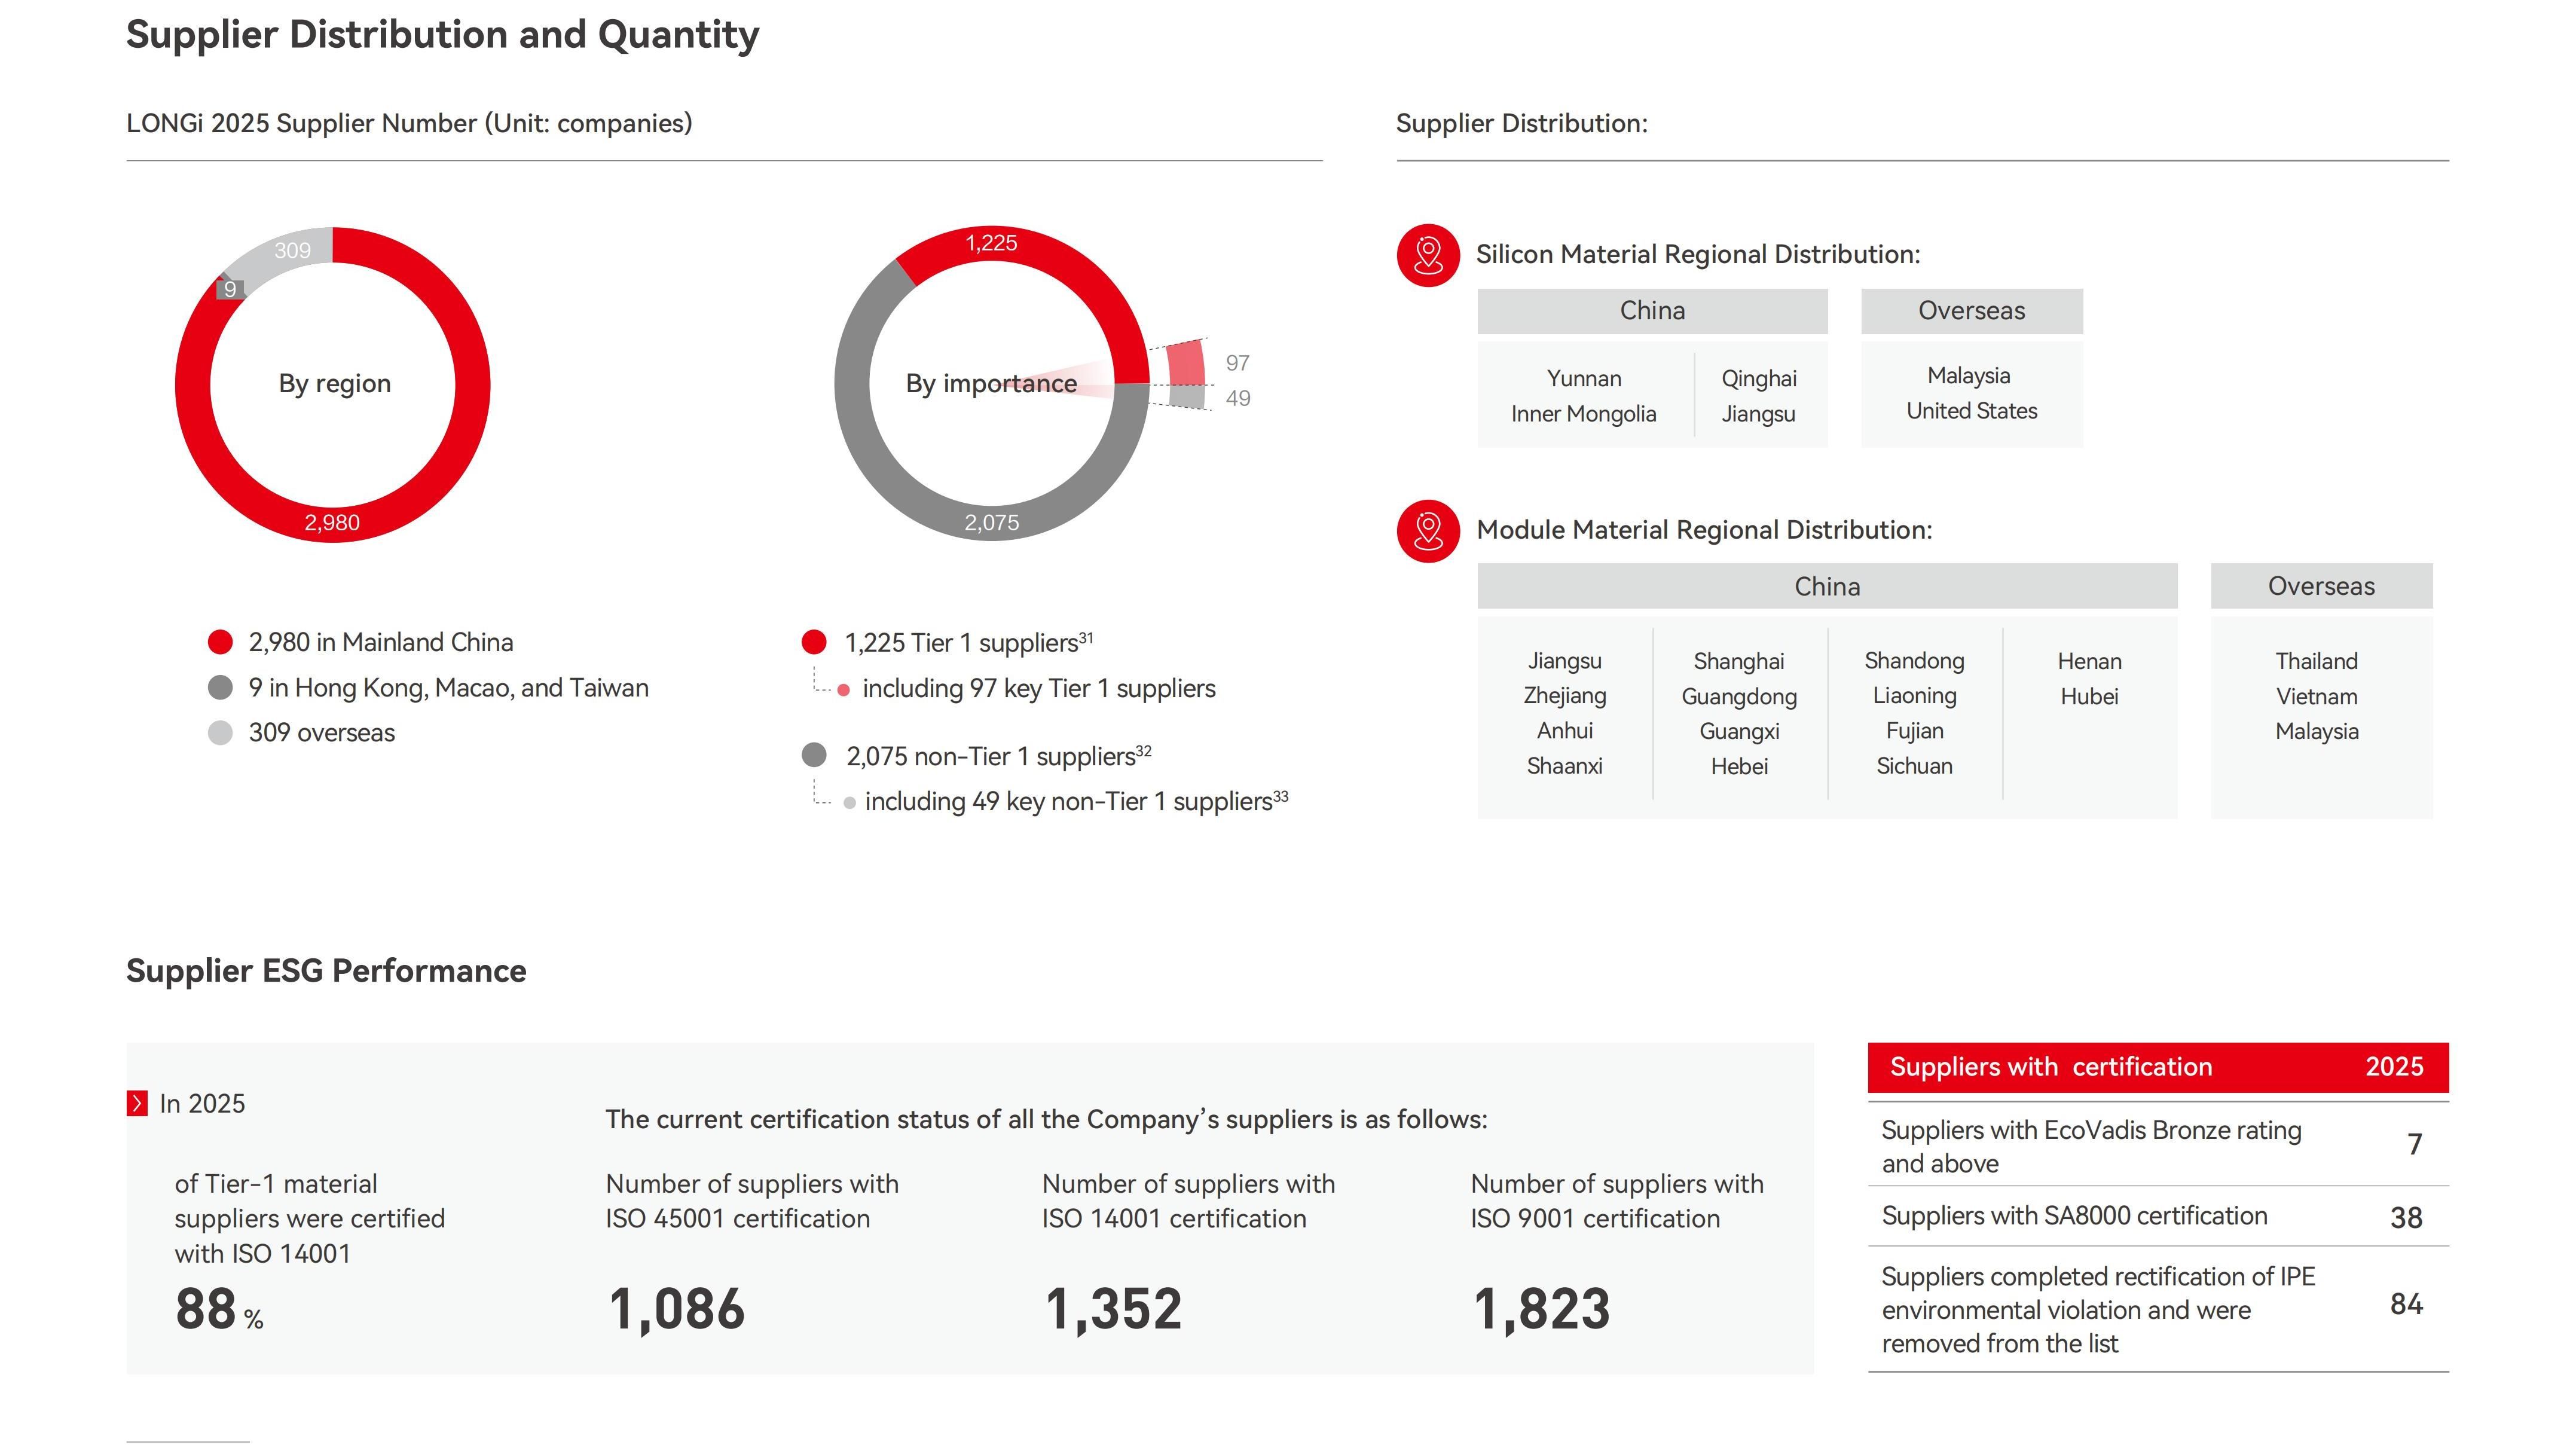The width and height of the screenshot is (2576, 1451).
Task: Click the 1,352 ISO 14001 figure
Action: tap(1113, 1309)
